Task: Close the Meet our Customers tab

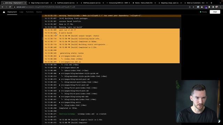Action: pyautogui.click(x=207, y=3)
